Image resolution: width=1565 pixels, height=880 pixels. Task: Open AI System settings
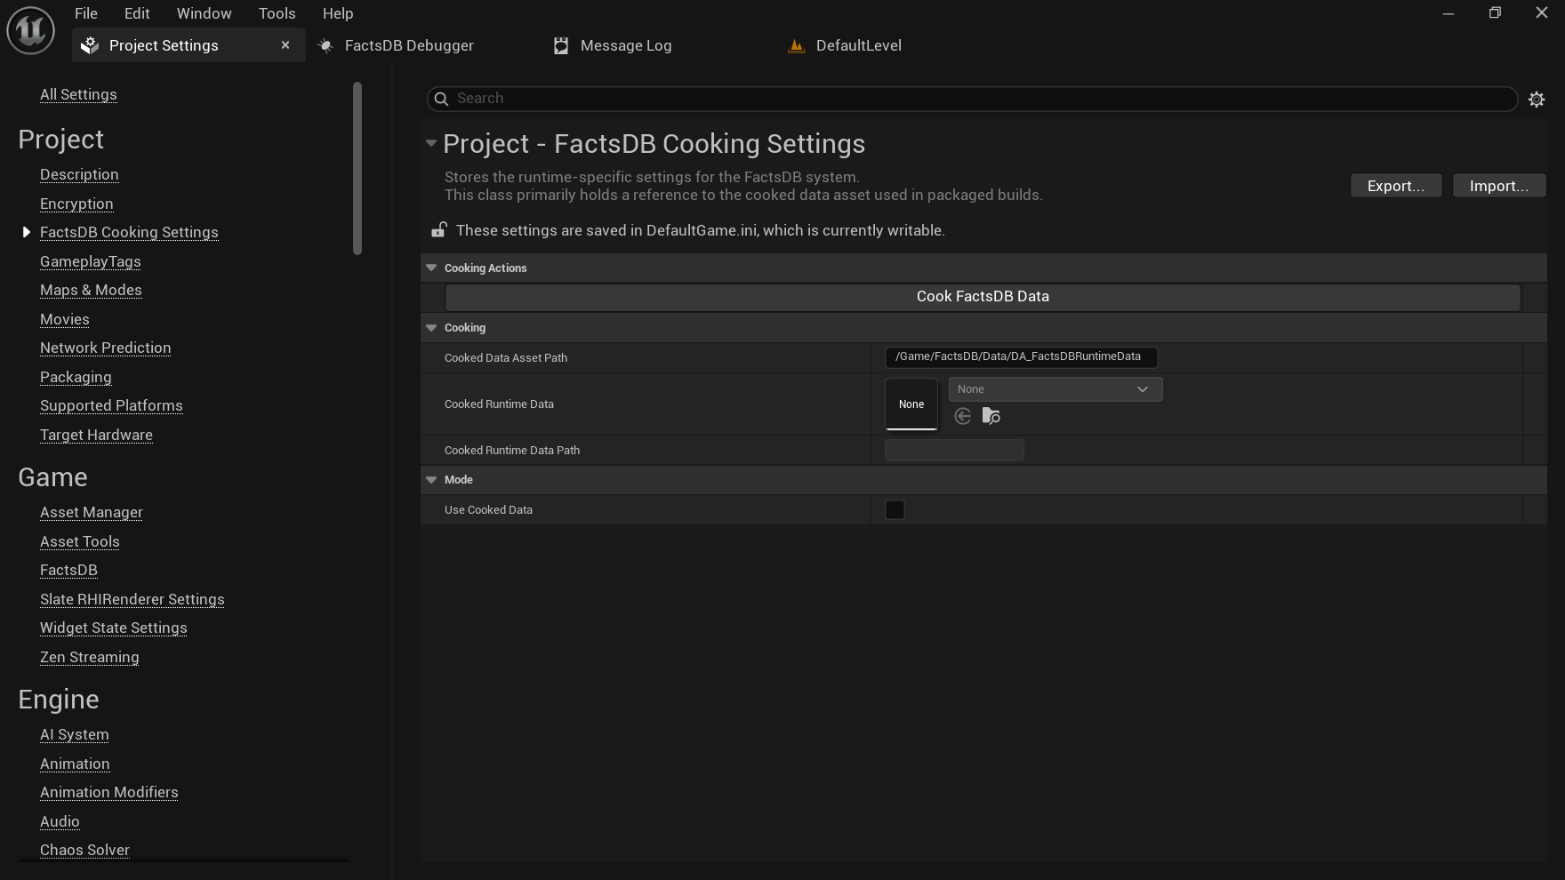point(75,735)
